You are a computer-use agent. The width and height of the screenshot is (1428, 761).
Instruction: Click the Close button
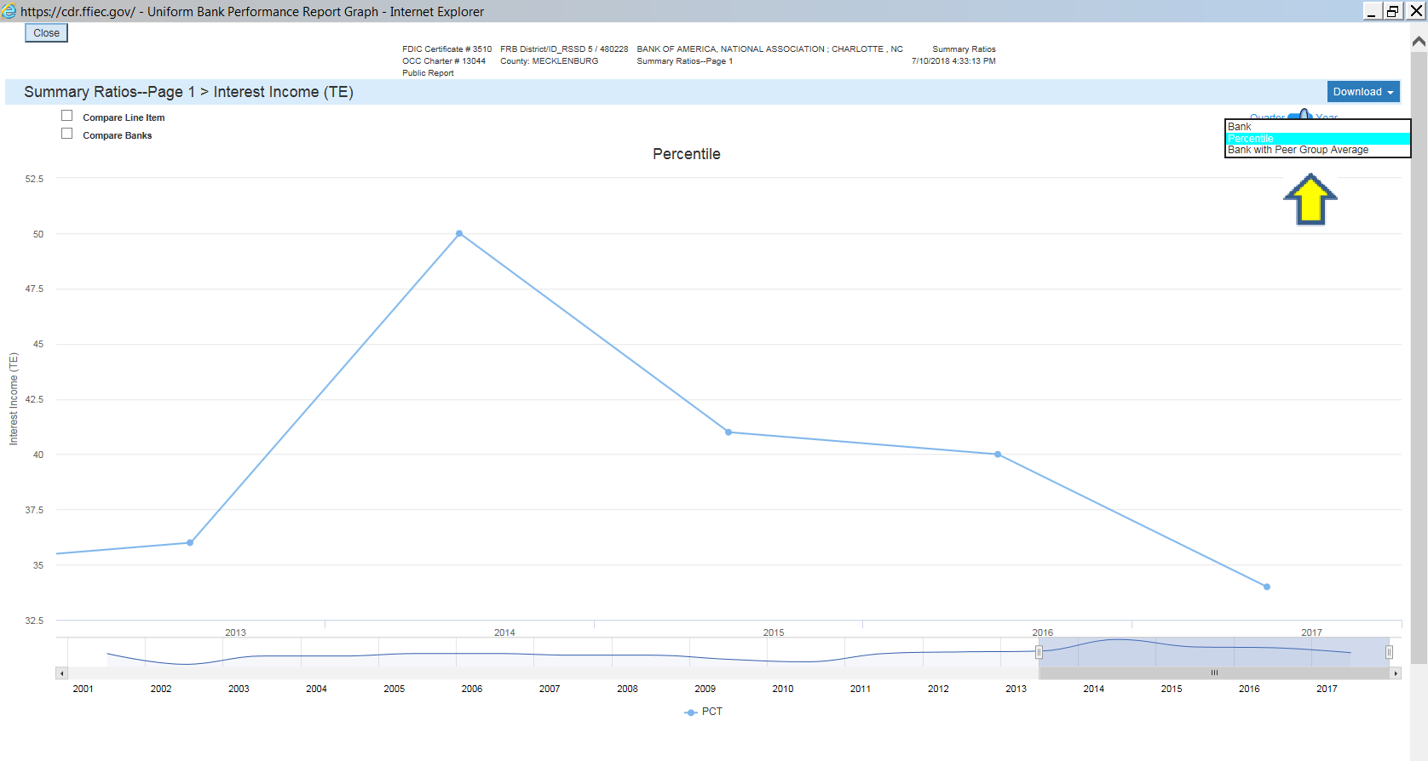click(x=46, y=33)
